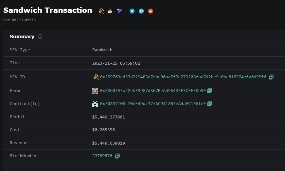
Task: Click the Contract(To) identicon avatar
Action: (95, 104)
